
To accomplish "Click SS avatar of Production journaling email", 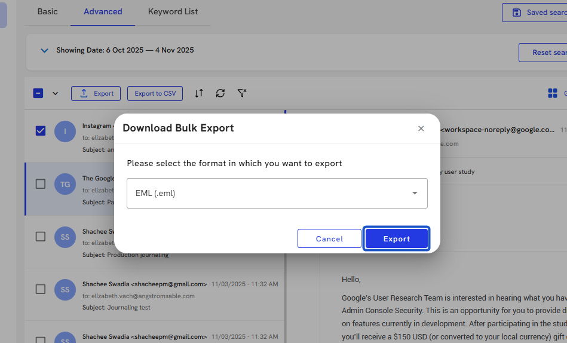I will tap(65, 237).
